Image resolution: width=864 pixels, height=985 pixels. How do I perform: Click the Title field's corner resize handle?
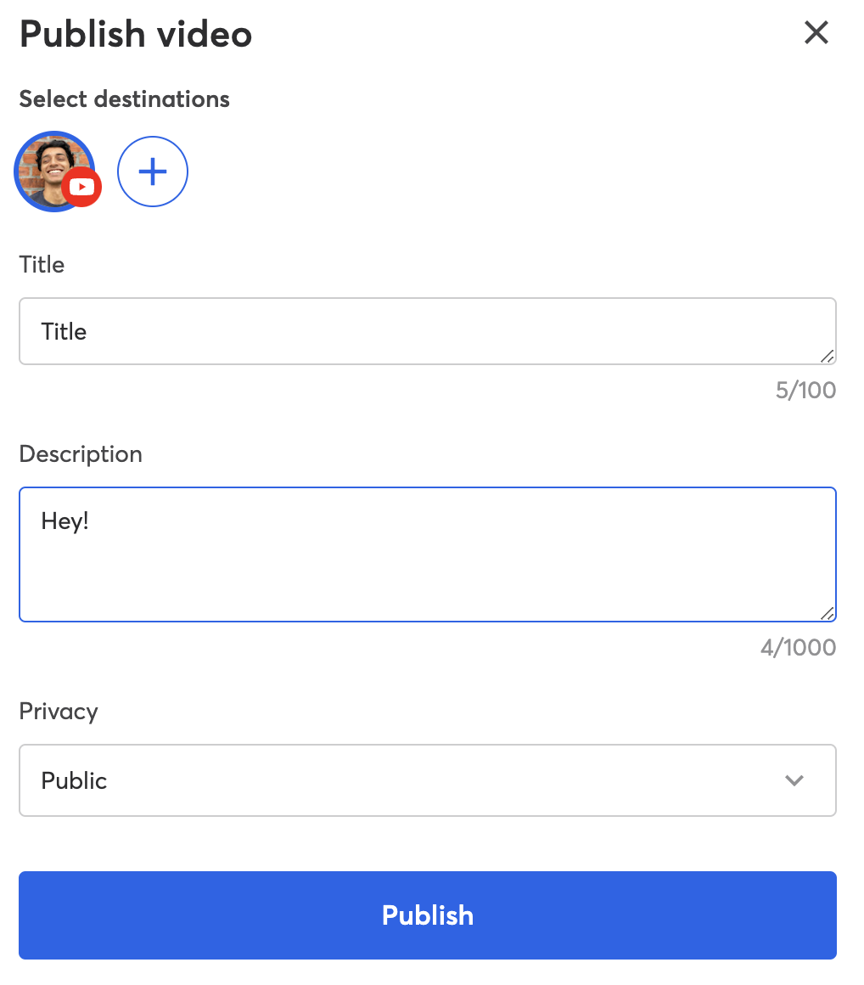[828, 356]
